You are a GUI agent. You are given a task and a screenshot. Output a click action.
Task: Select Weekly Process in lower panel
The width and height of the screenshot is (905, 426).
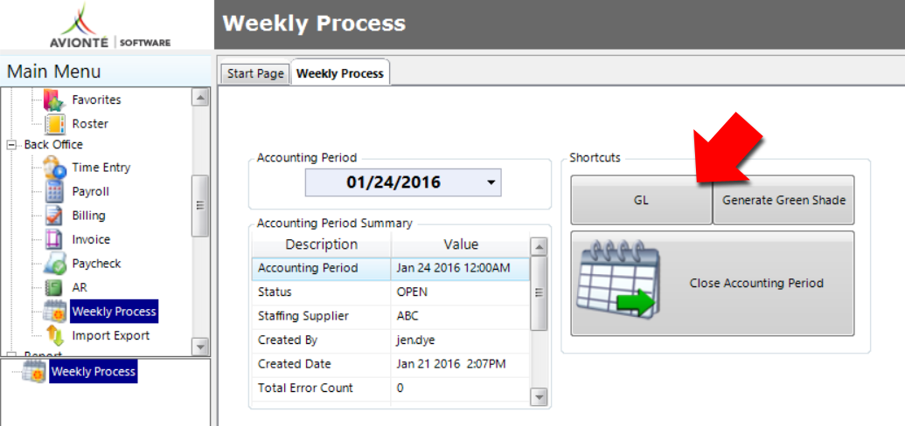(x=93, y=371)
